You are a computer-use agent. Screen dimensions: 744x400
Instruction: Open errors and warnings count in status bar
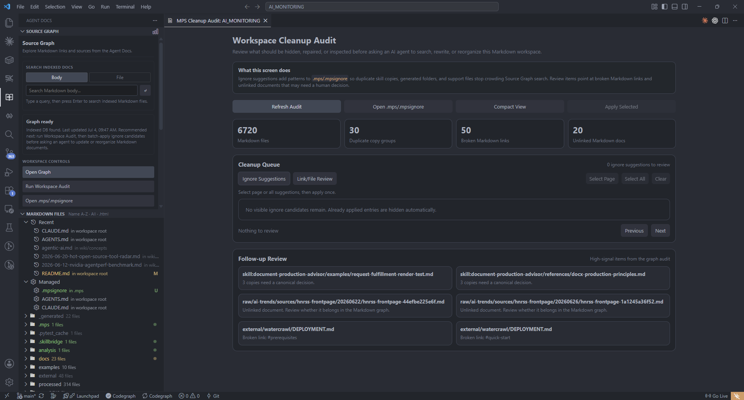189,396
